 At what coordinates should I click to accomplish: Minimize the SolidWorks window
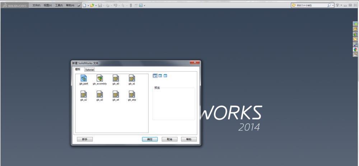[x=345, y=5]
